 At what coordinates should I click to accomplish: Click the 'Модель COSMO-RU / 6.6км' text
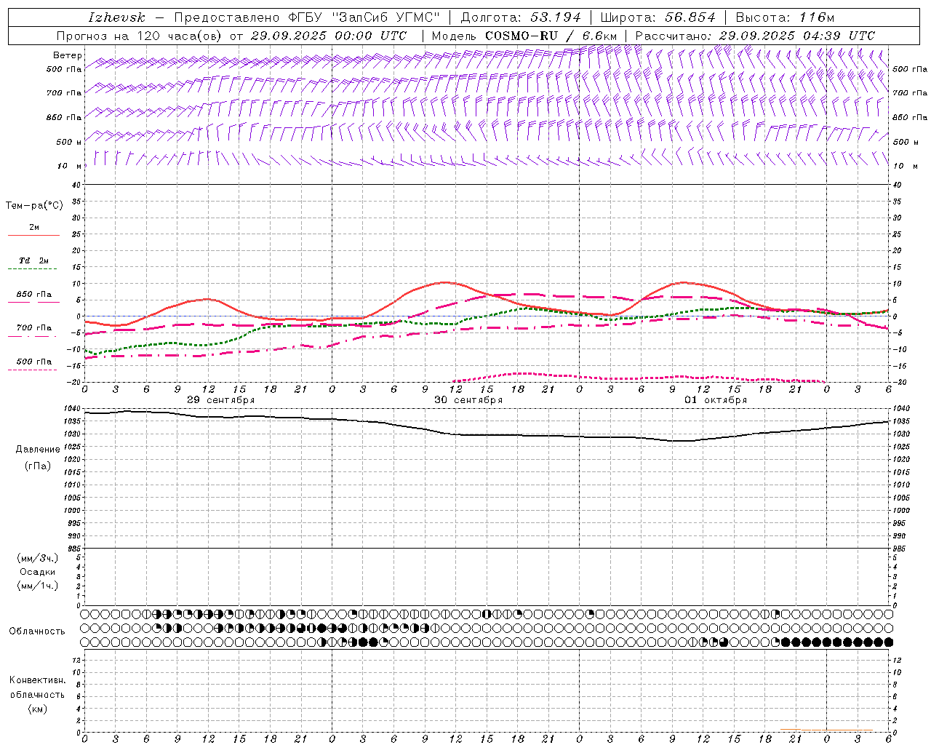pos(524,36)
